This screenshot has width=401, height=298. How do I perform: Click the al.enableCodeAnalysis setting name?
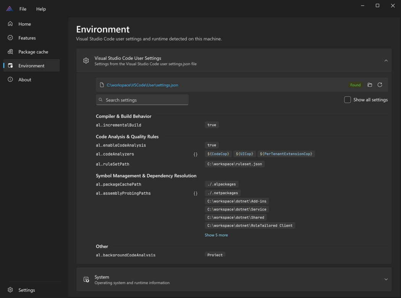tap(121, 145)
